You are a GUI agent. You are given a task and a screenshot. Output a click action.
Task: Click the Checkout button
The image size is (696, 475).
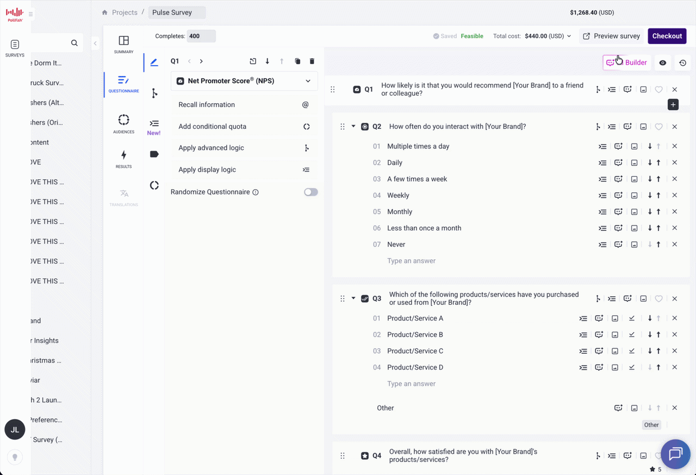667,36
